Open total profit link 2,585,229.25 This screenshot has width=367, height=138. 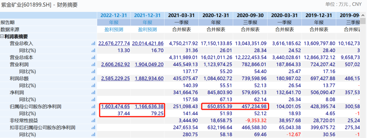coord(116,79)
